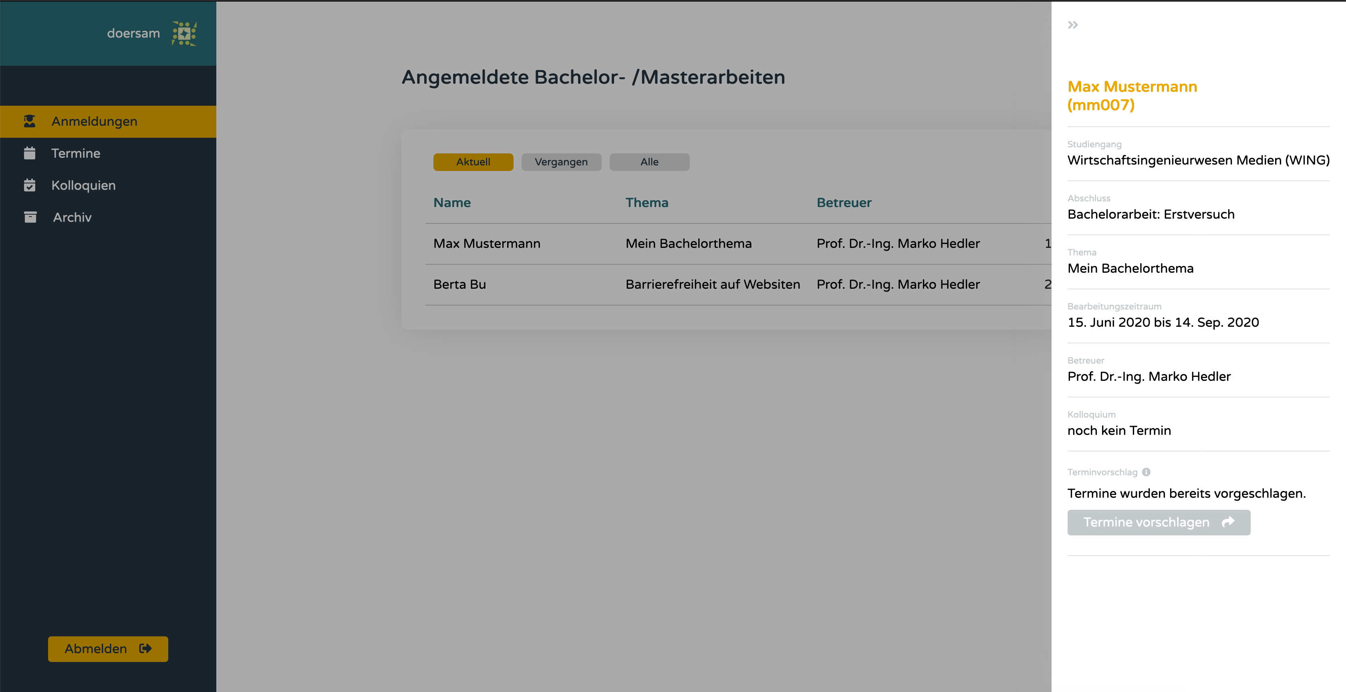Open Kolloquien from the sidebar

(108, 185)
